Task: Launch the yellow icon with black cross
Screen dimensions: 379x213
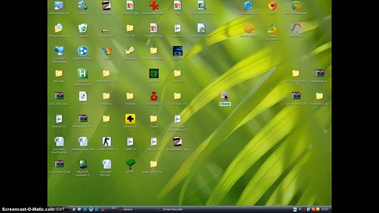Action: click(x=130, y=119)
